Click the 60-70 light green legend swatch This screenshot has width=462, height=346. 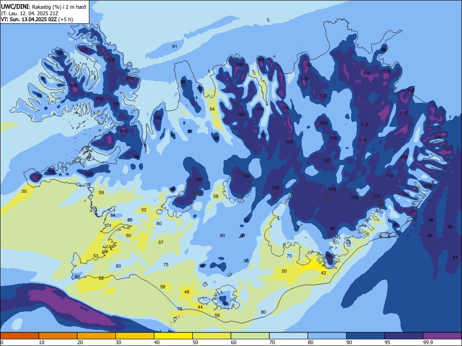tap(250, 336)
